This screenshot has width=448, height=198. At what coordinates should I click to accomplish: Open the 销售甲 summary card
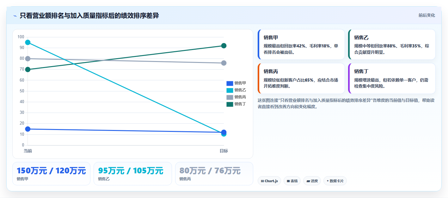tap(301, 45)
